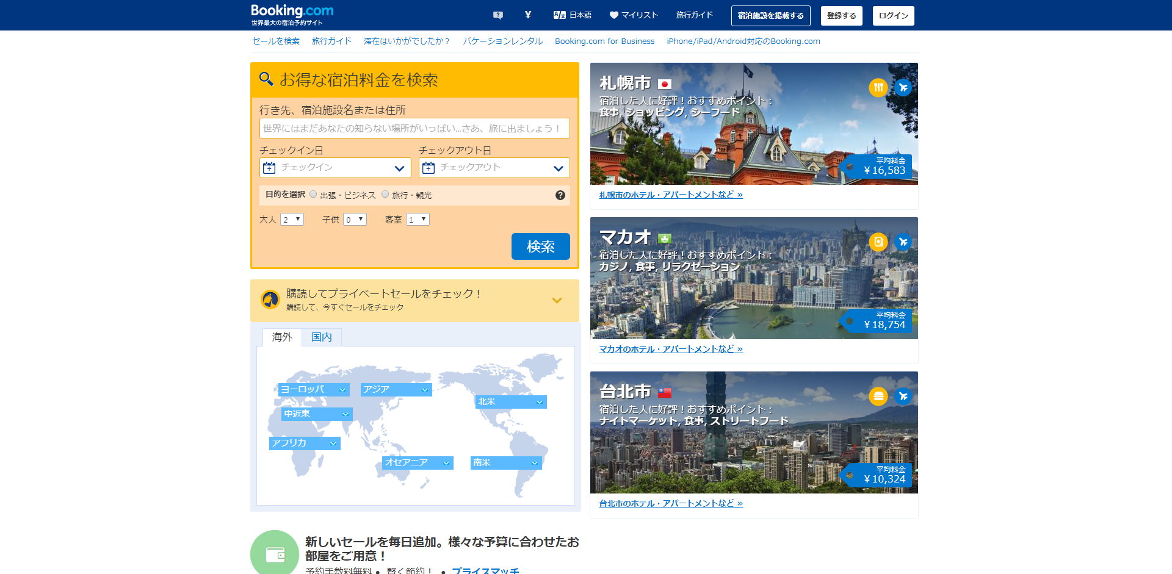The width and height of the screenshot is (1172, 574).
Task: Open the Booking.com for Business menu link
Action: [604, 41]
